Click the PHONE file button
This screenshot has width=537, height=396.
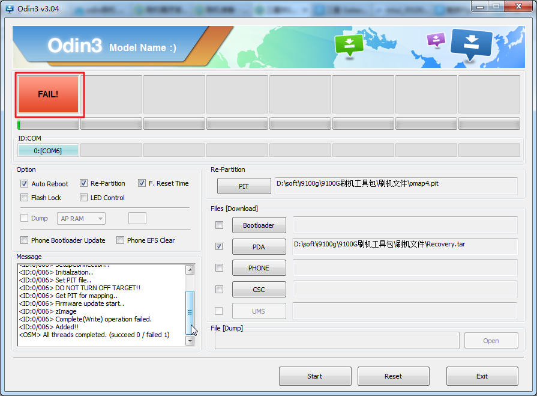(x=259, y=268)
